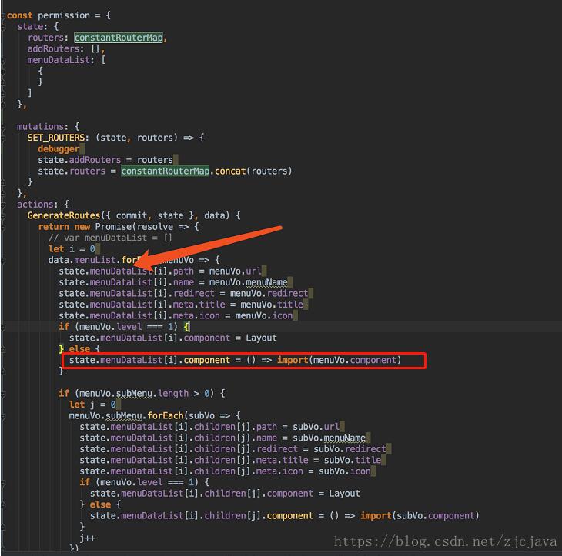Screen dimensions: 562x556
Task: Click 'import(subVo.component)' call
Action: click(x=420, y=515)
